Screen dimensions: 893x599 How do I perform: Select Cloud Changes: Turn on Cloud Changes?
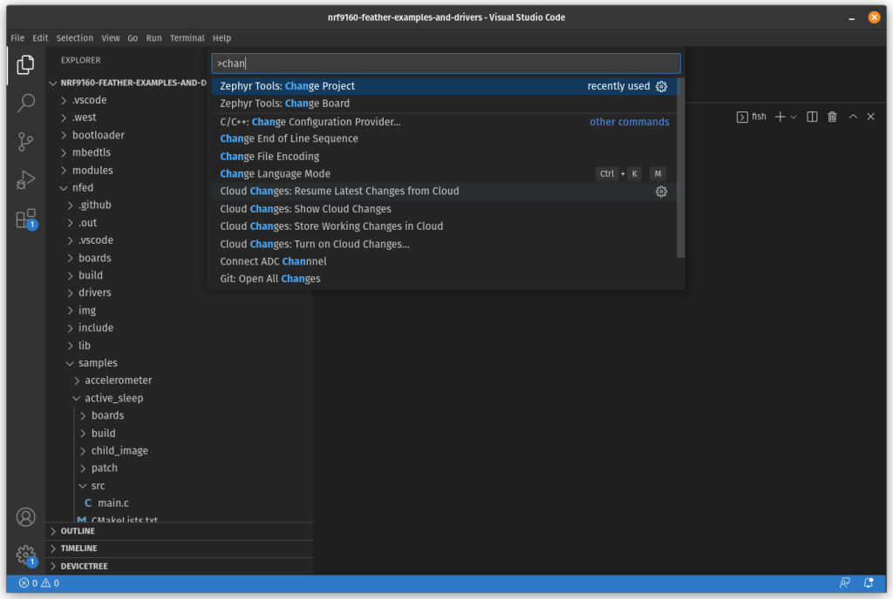pos(446,245)
